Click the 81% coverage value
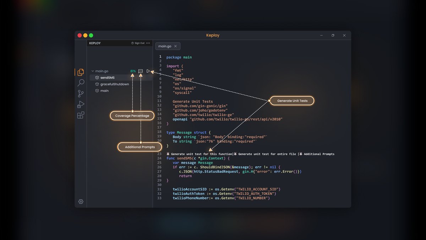426x240 pixels. pyautogui.click(x=133, y=71)
